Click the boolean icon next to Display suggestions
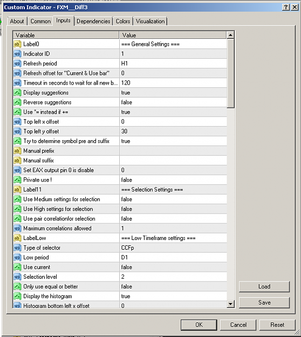Screen dimensions: 301x337 [x=17, y=93]
